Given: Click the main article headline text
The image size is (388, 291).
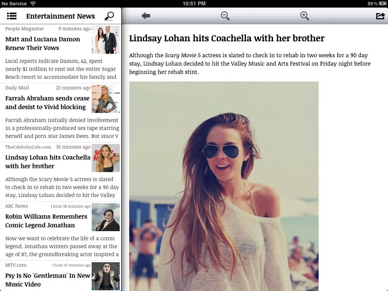Looking at the screenshot, I should (227, 38).
